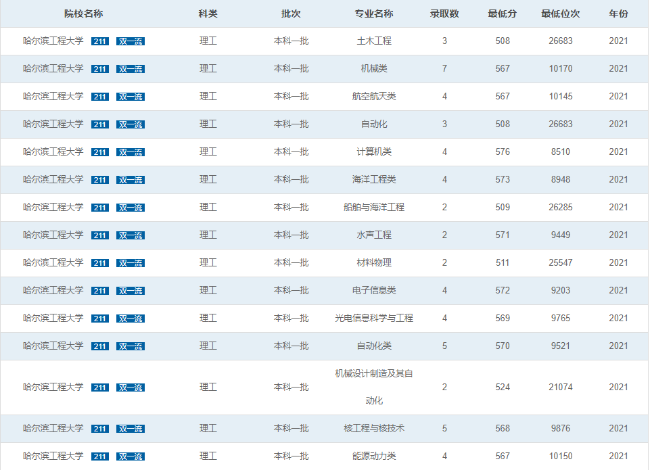Screen dimensions: 650x470
Task: Click the minimum rank 9876
Action: coord(561,429)
